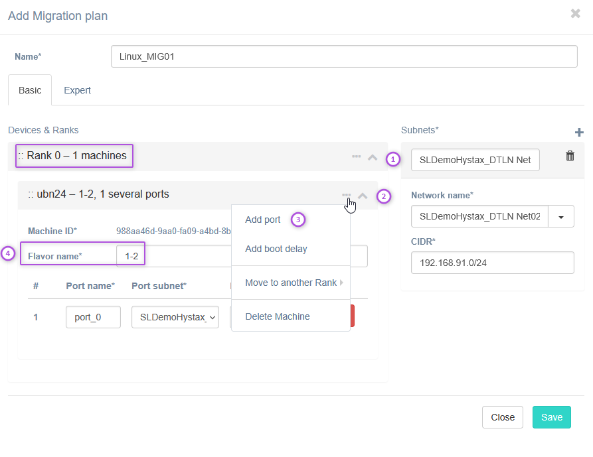This screenshot has height=457, width=593.
Task: Delete the SLDemoHystax_DTLN Net subnet with trash icon
Action: pos(570,156)
